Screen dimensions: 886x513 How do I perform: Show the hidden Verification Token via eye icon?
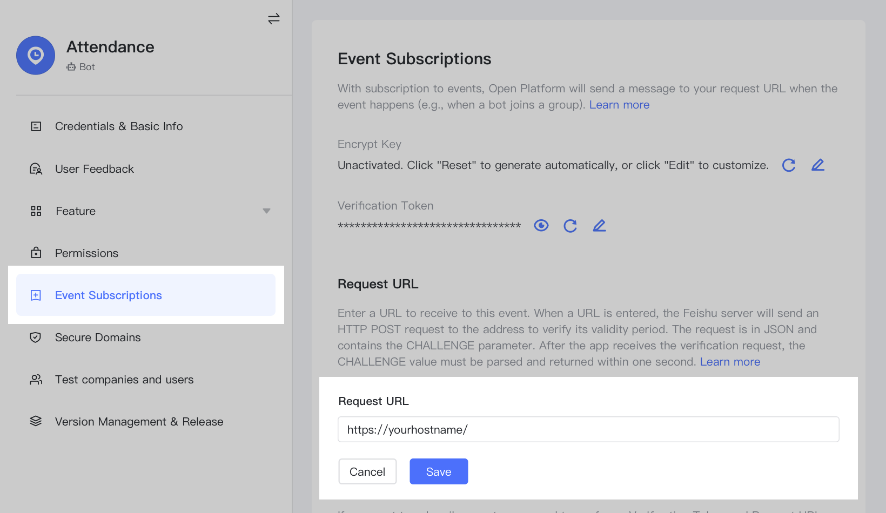tap(541, 226)
